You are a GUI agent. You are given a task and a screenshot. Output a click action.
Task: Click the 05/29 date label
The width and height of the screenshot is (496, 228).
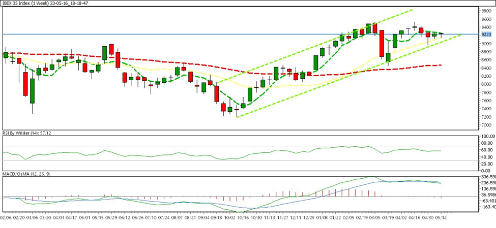point(111,218)
